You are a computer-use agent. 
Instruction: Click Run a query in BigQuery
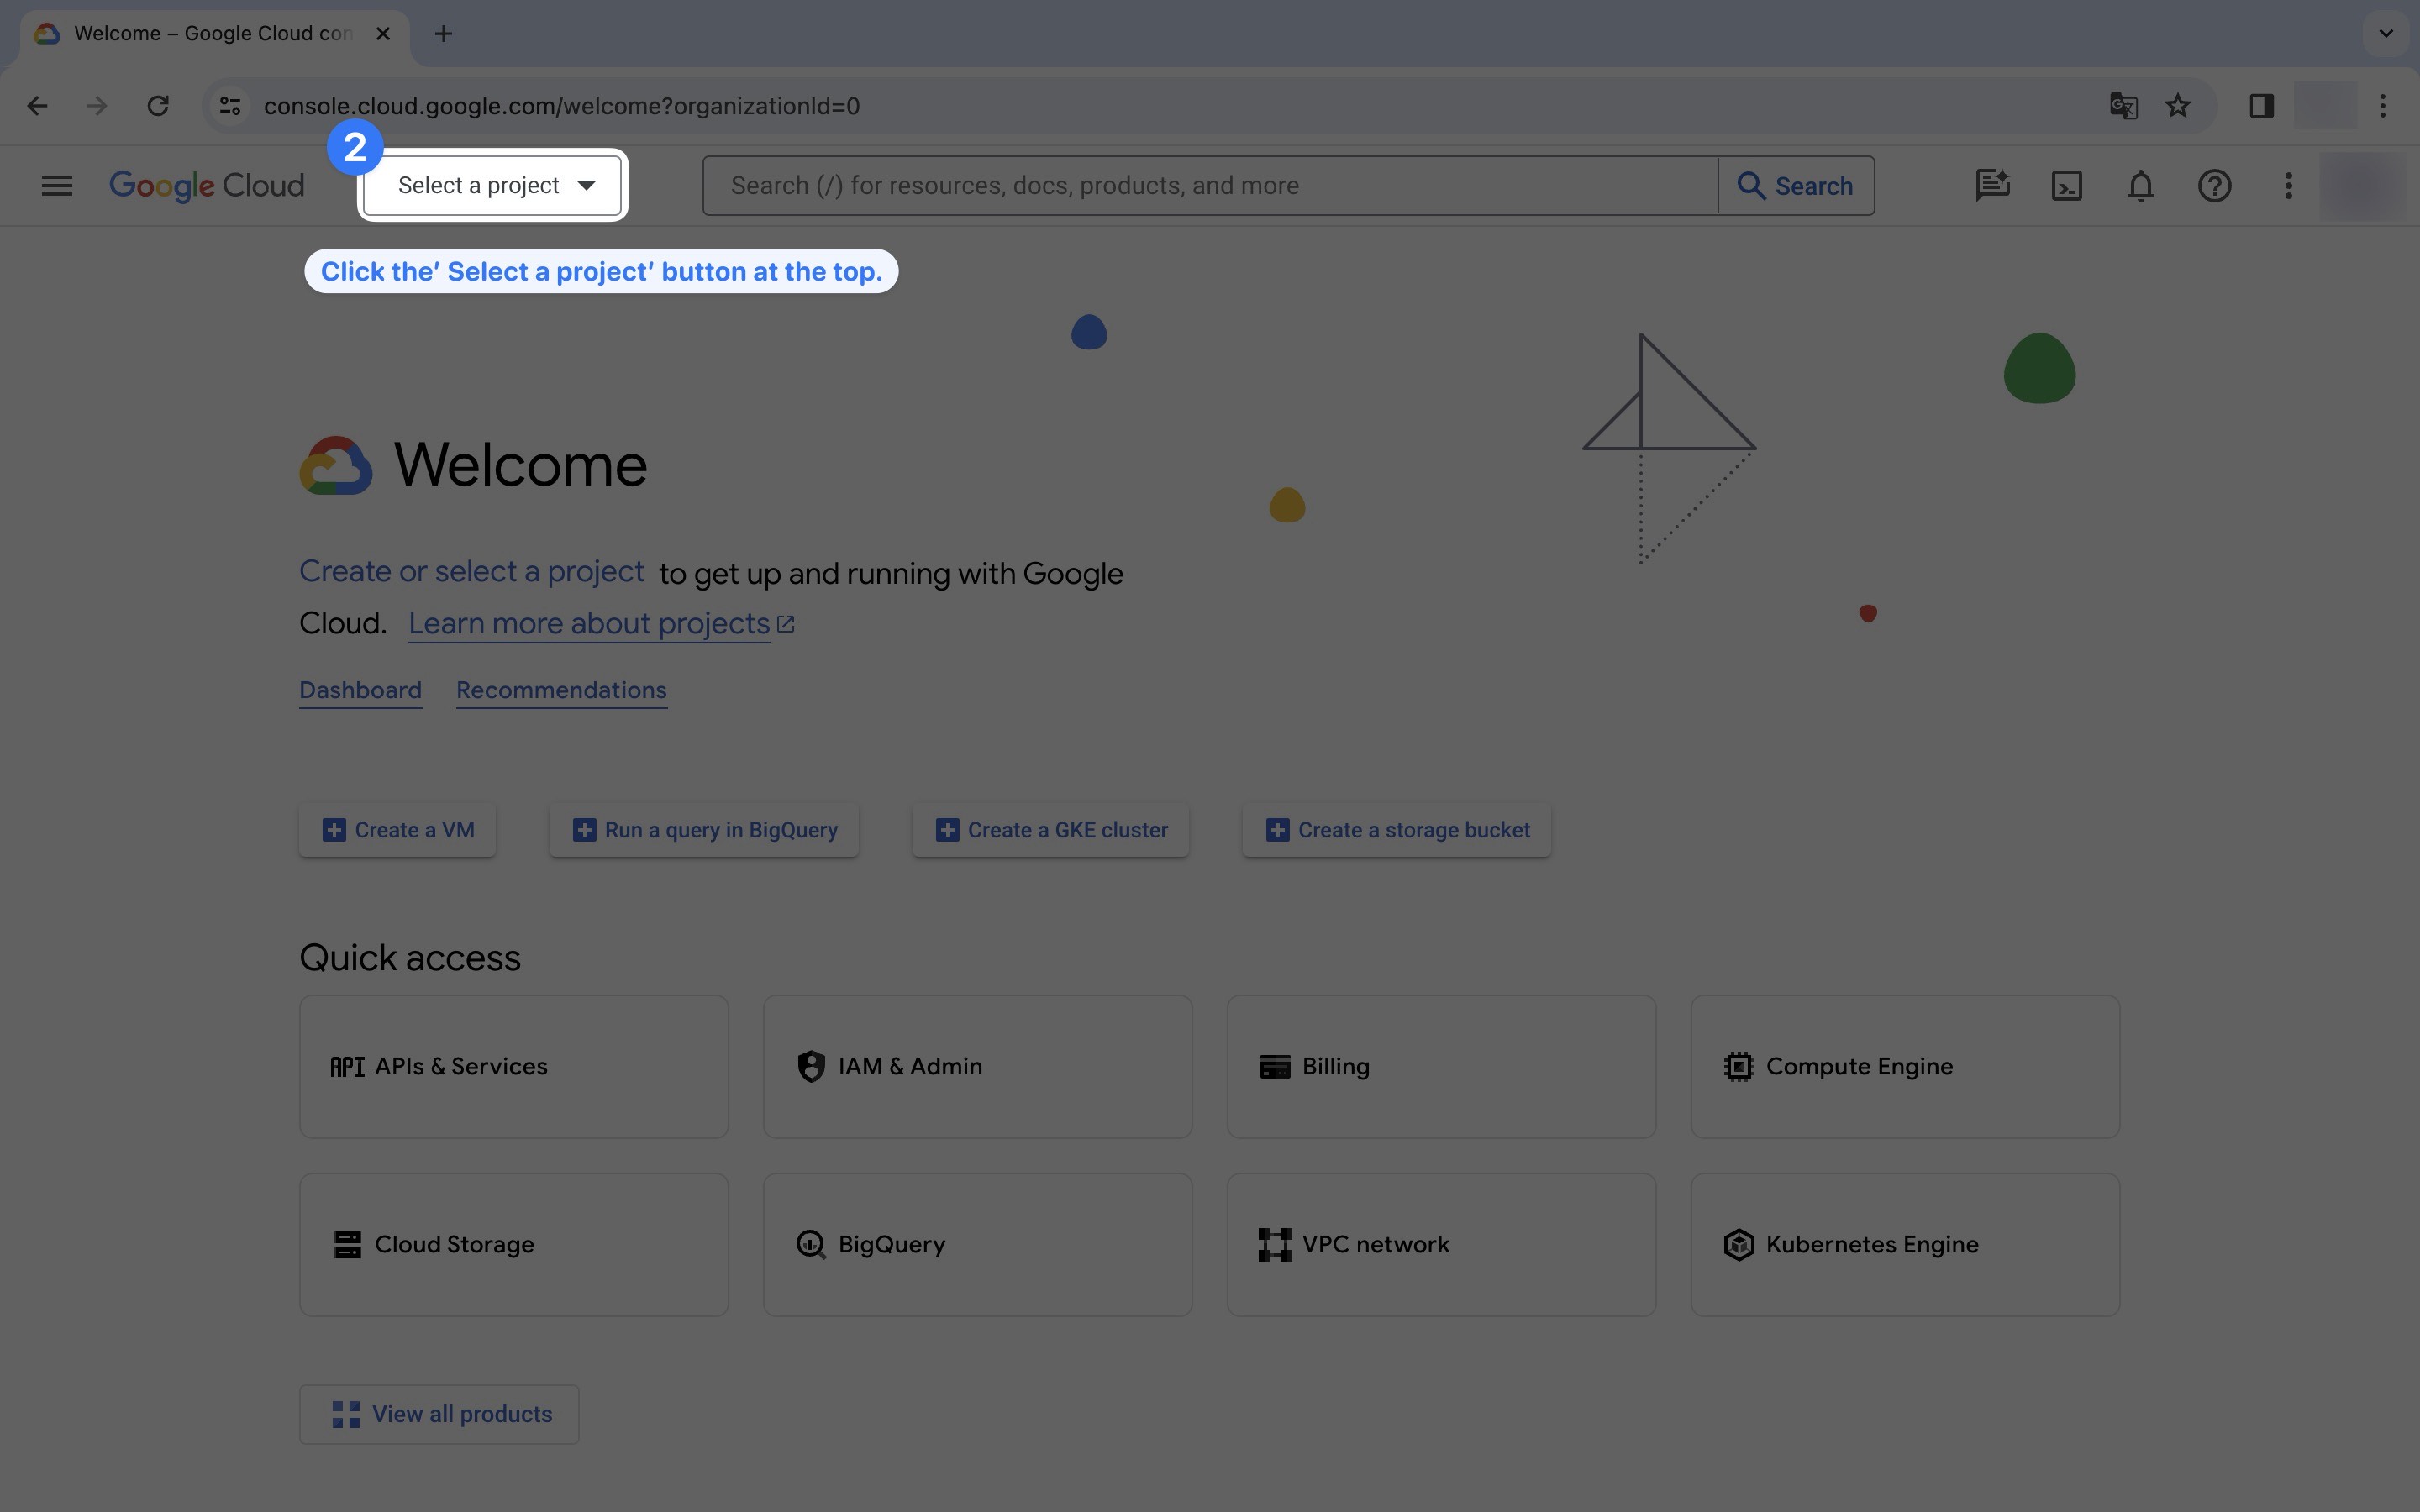pyautogui.click(x=704, y=831)
